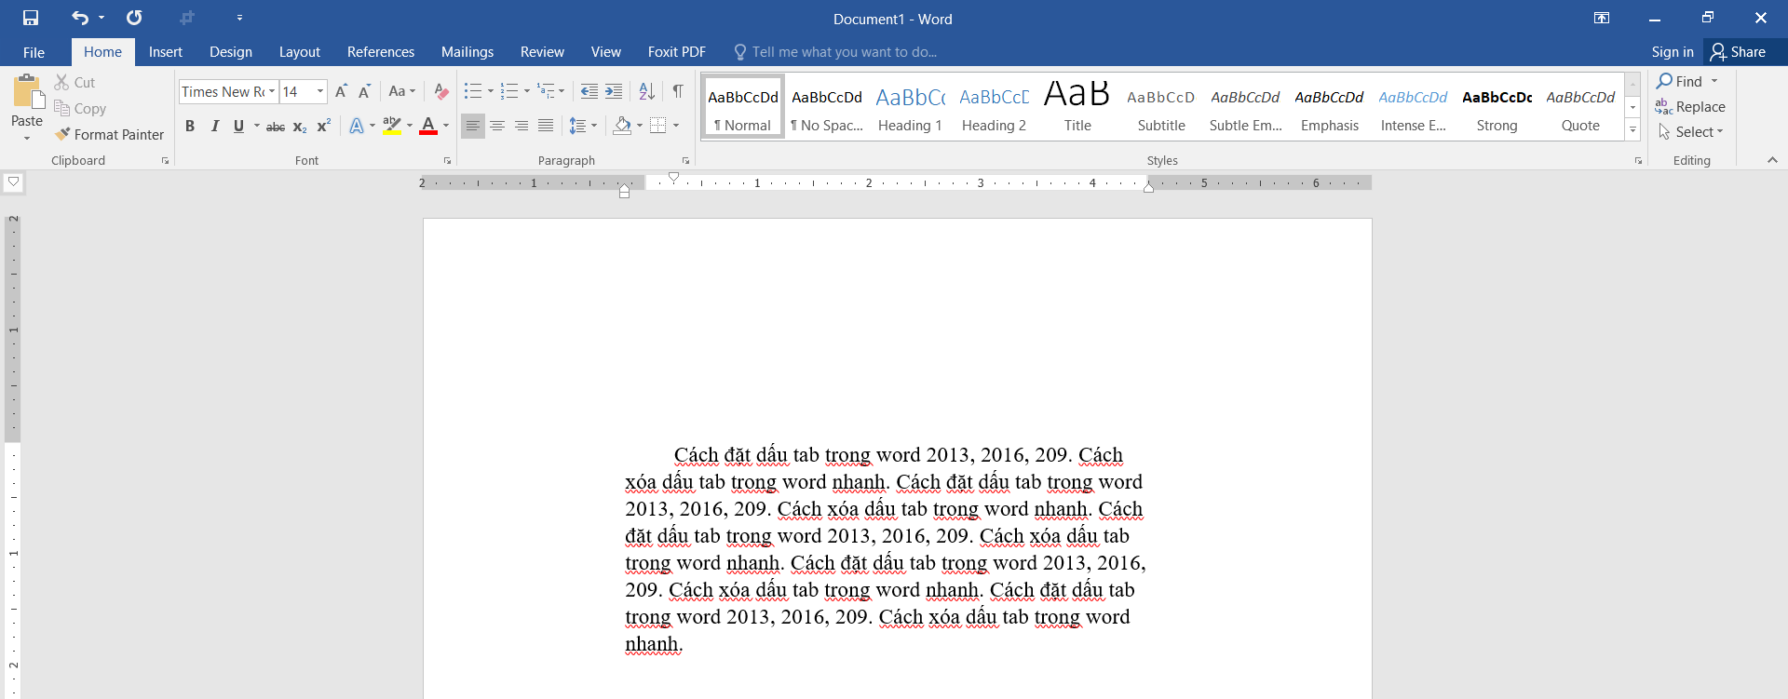Apply superscript formatting
Image resolution: width=1788 pixels, height=699 pixels.
(x=324, y=127)
